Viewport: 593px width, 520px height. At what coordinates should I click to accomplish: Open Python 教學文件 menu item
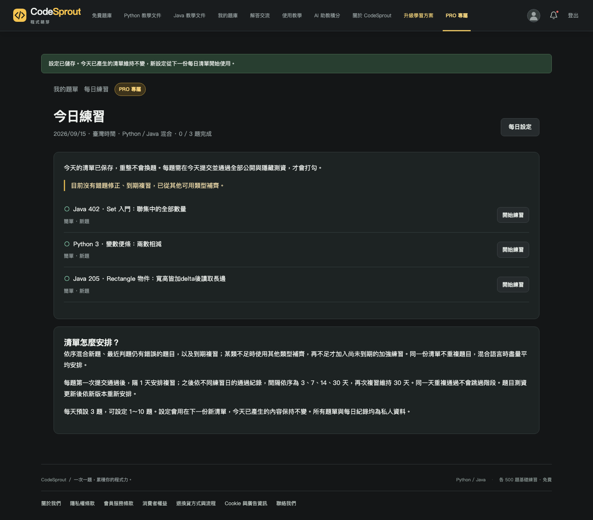[x=142, y=16]
